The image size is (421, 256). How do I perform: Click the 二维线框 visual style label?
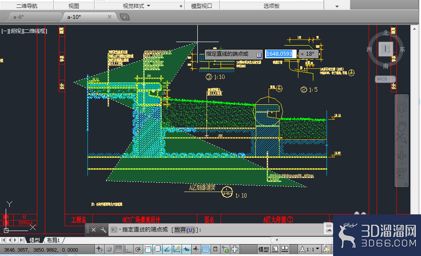click(x=34, y=31)
